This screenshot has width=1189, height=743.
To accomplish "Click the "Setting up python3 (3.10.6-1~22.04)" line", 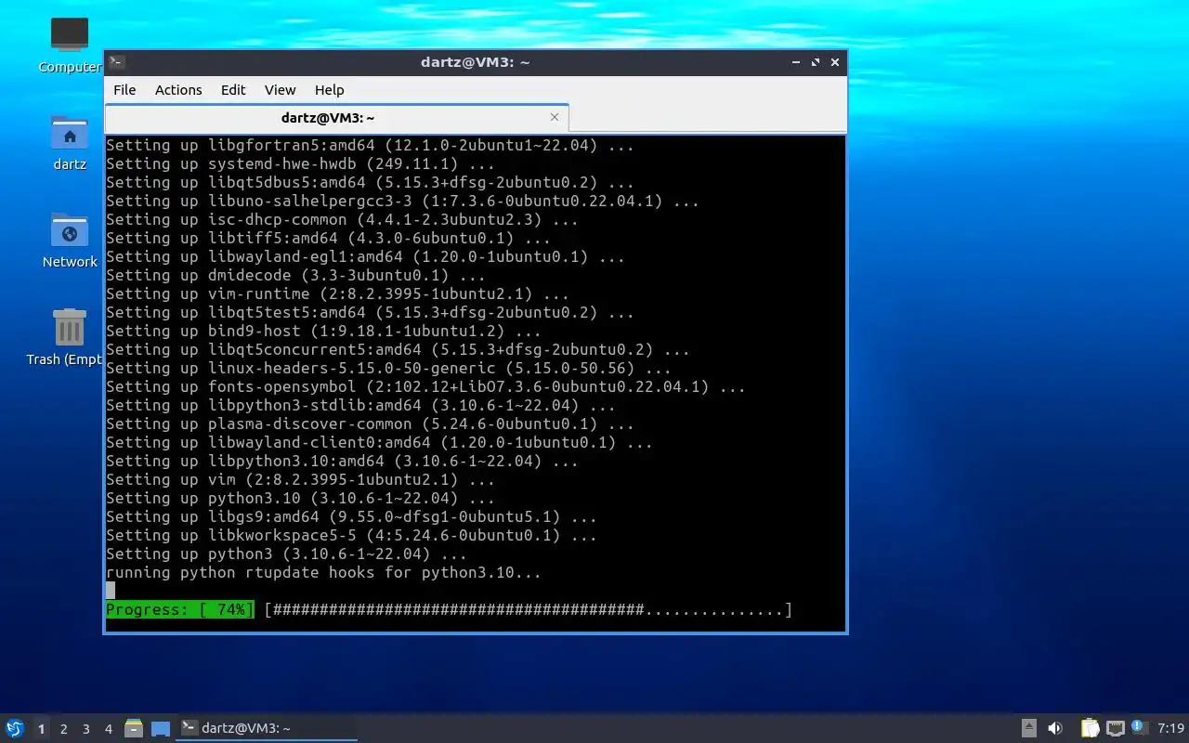I will click(286, 554).
